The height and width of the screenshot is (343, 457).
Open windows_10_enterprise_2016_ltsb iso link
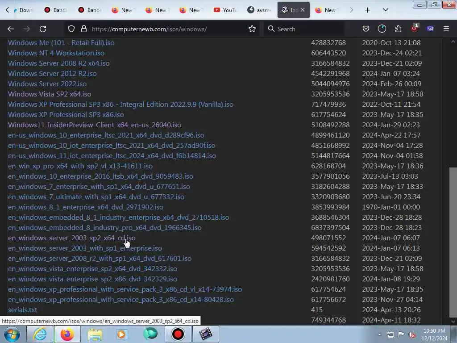click(x=100, y=176)
